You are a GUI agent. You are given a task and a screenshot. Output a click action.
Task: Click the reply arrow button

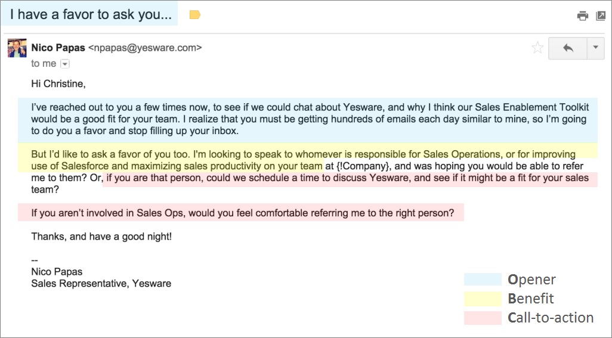[x=568, y=48]
